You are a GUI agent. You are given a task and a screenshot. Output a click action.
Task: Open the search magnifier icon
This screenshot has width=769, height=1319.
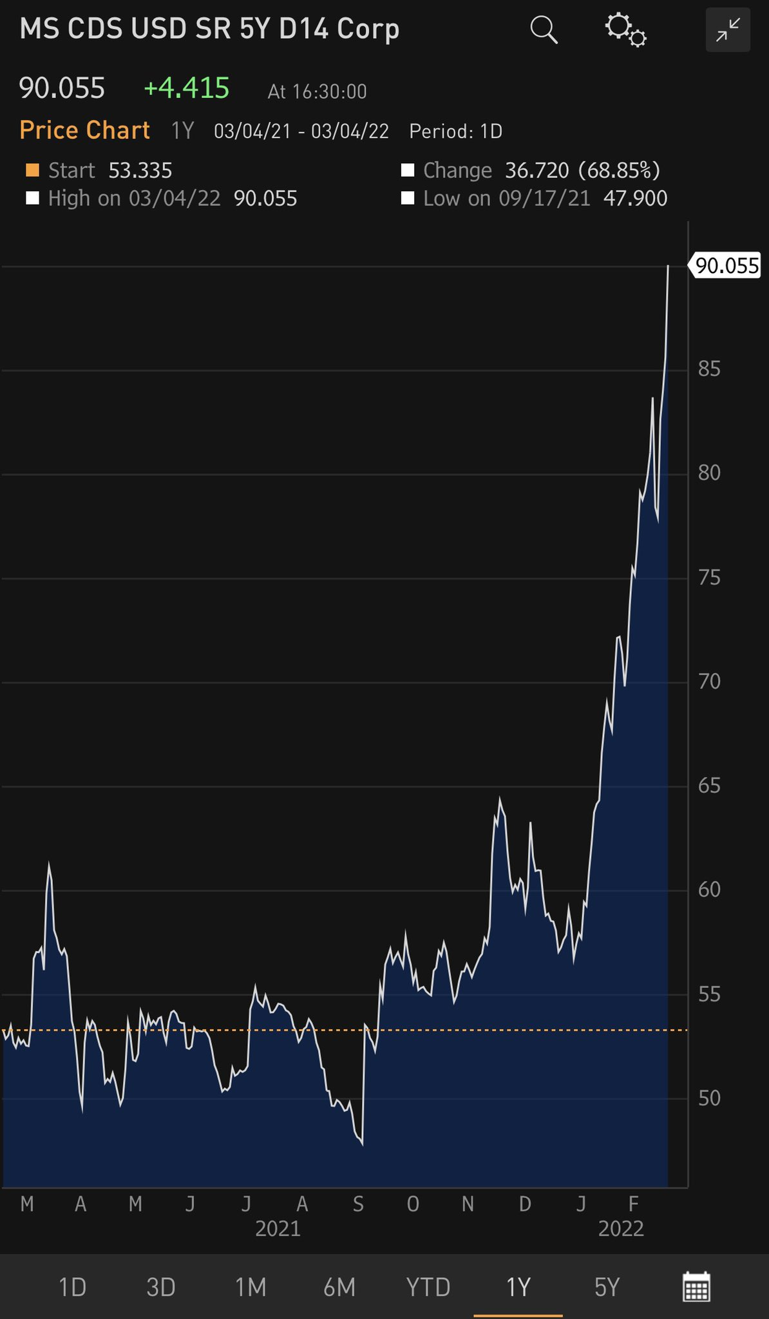pos(544,30)
